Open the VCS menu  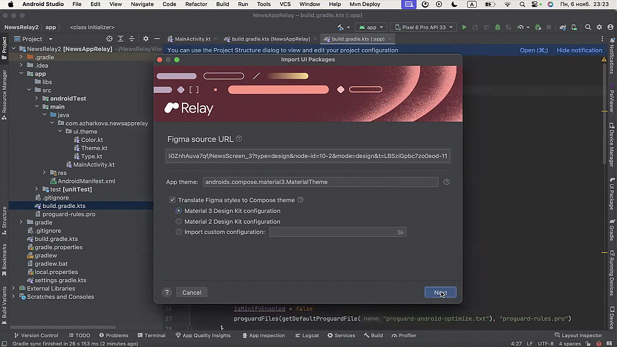285,4
